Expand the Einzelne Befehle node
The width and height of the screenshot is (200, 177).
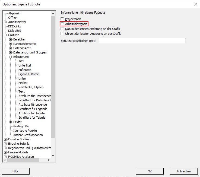(x=5, y=144)
